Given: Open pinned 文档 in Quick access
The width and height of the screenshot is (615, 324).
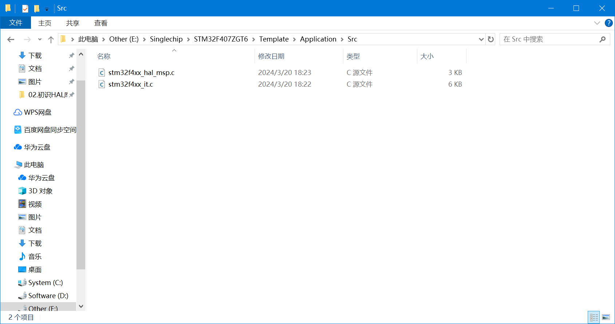Looking at the screenshot, I should coord(35,68).
